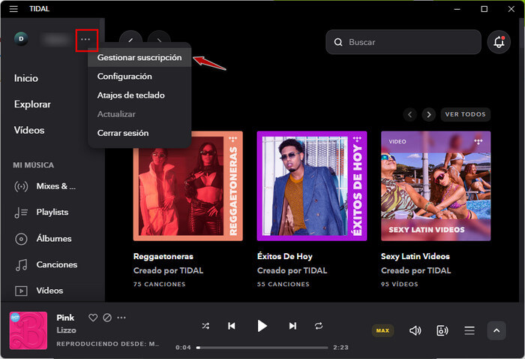Open Explorar in the sidebar
This screenshot has height=359, width=525.
(32, 104)
